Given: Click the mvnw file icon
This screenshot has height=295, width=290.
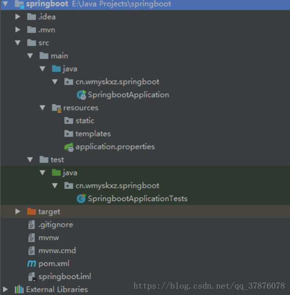Looking at the screenshot, I should (32, 238).
